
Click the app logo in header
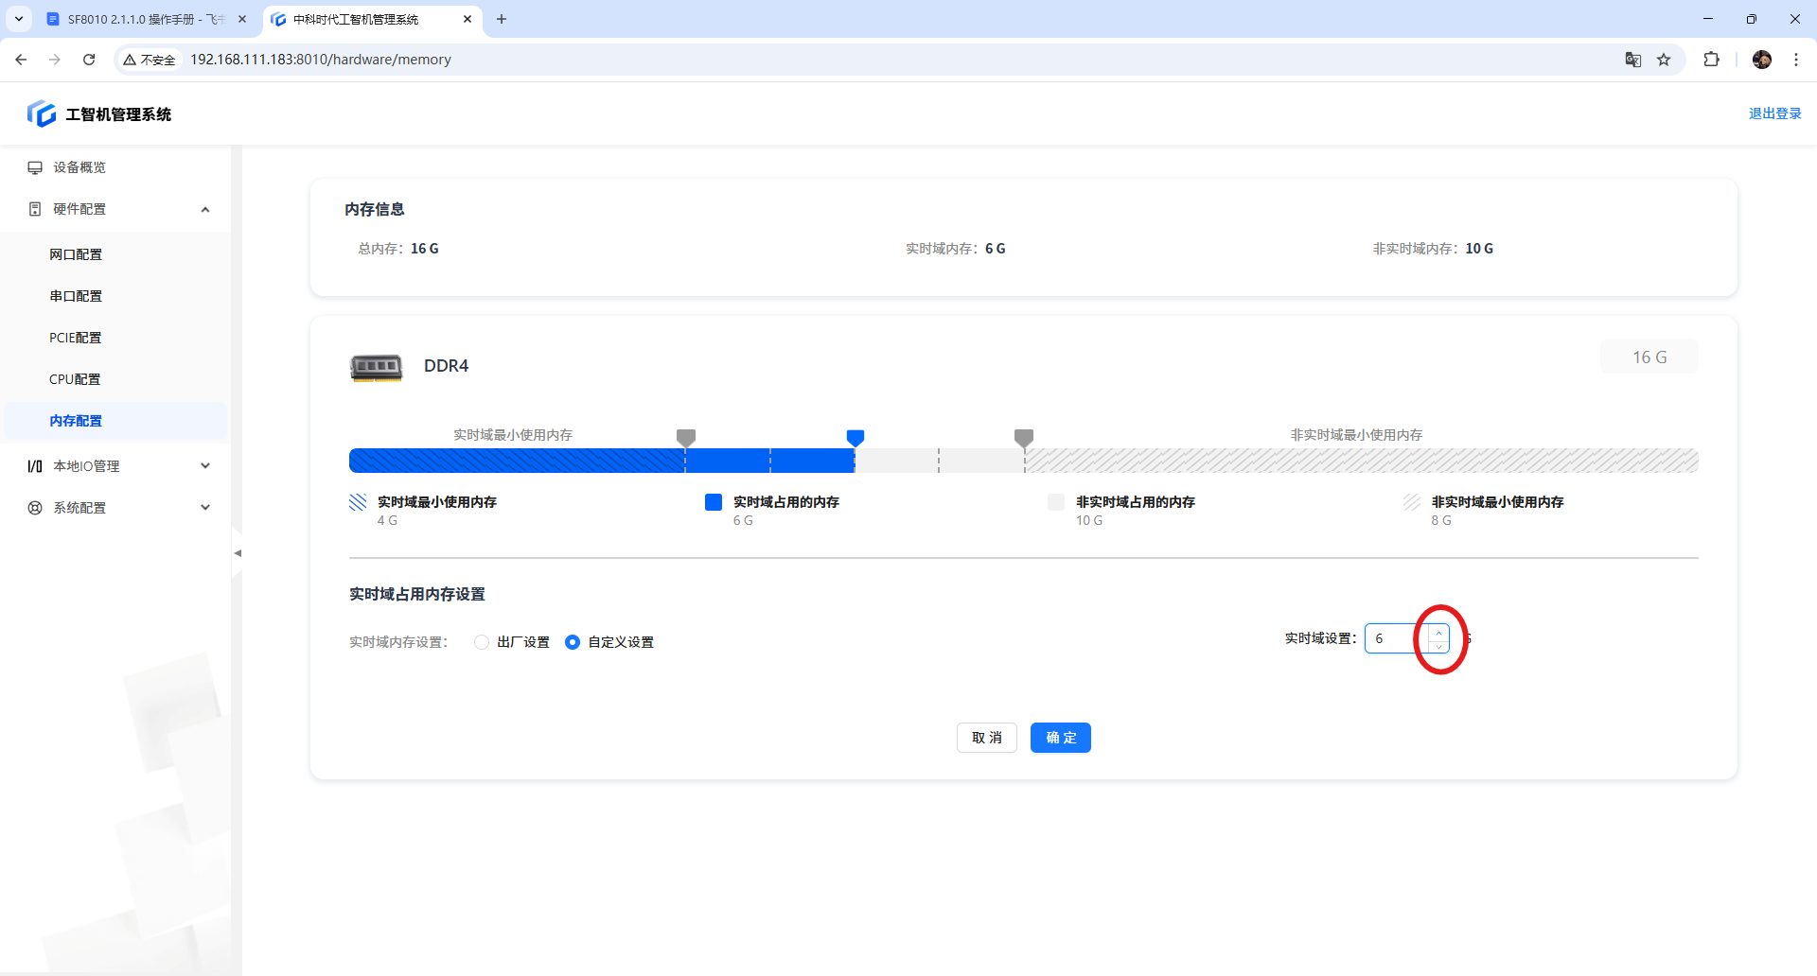(42, 114)
